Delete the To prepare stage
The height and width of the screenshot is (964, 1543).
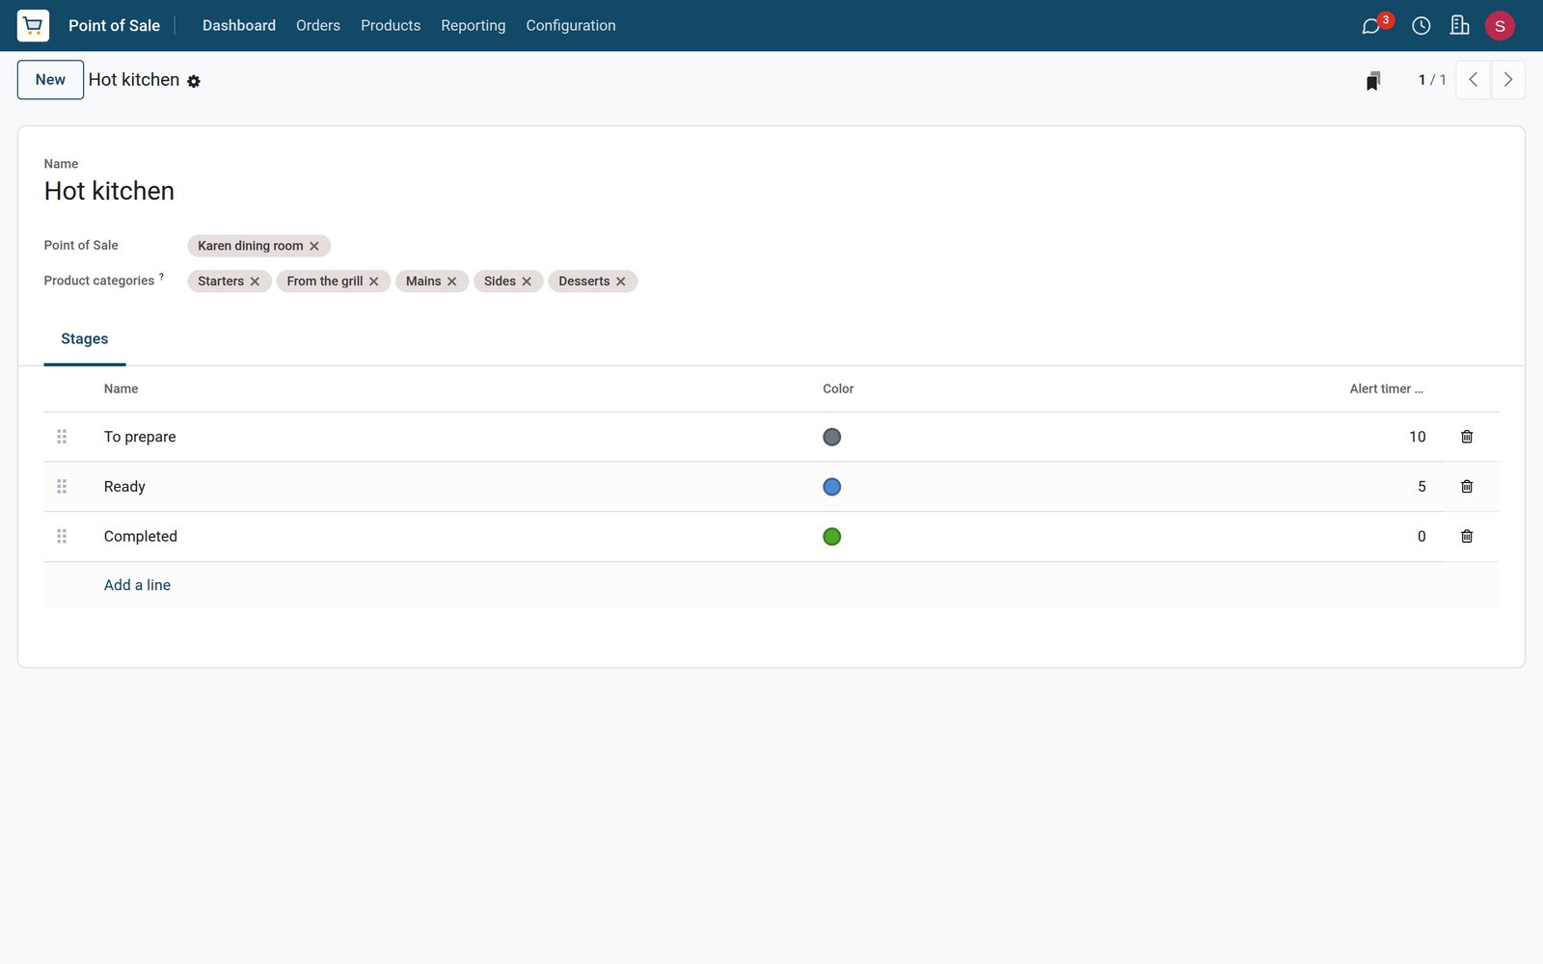click(x=1467, y=437)
